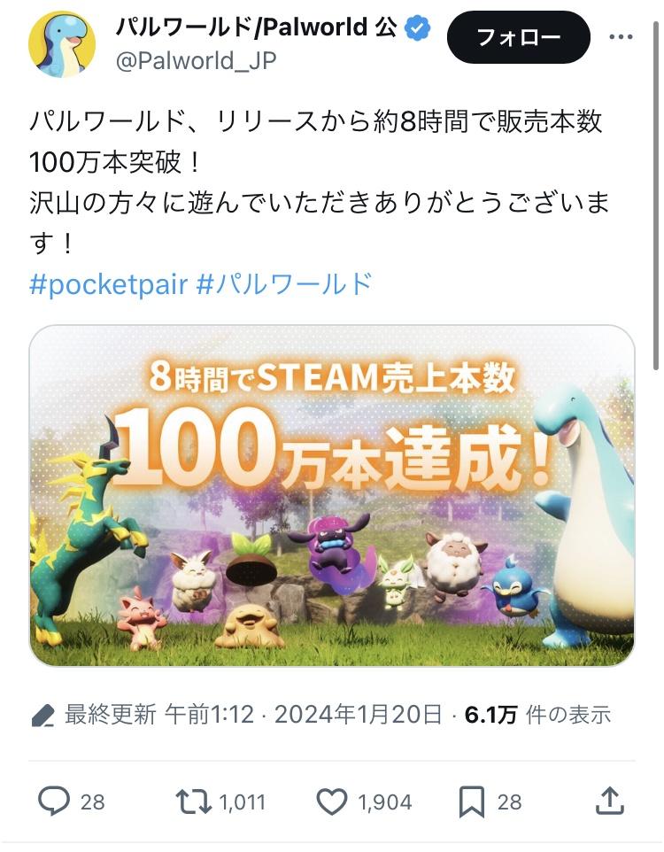Open the Palworld profile avatar

[x=61, y=43]
